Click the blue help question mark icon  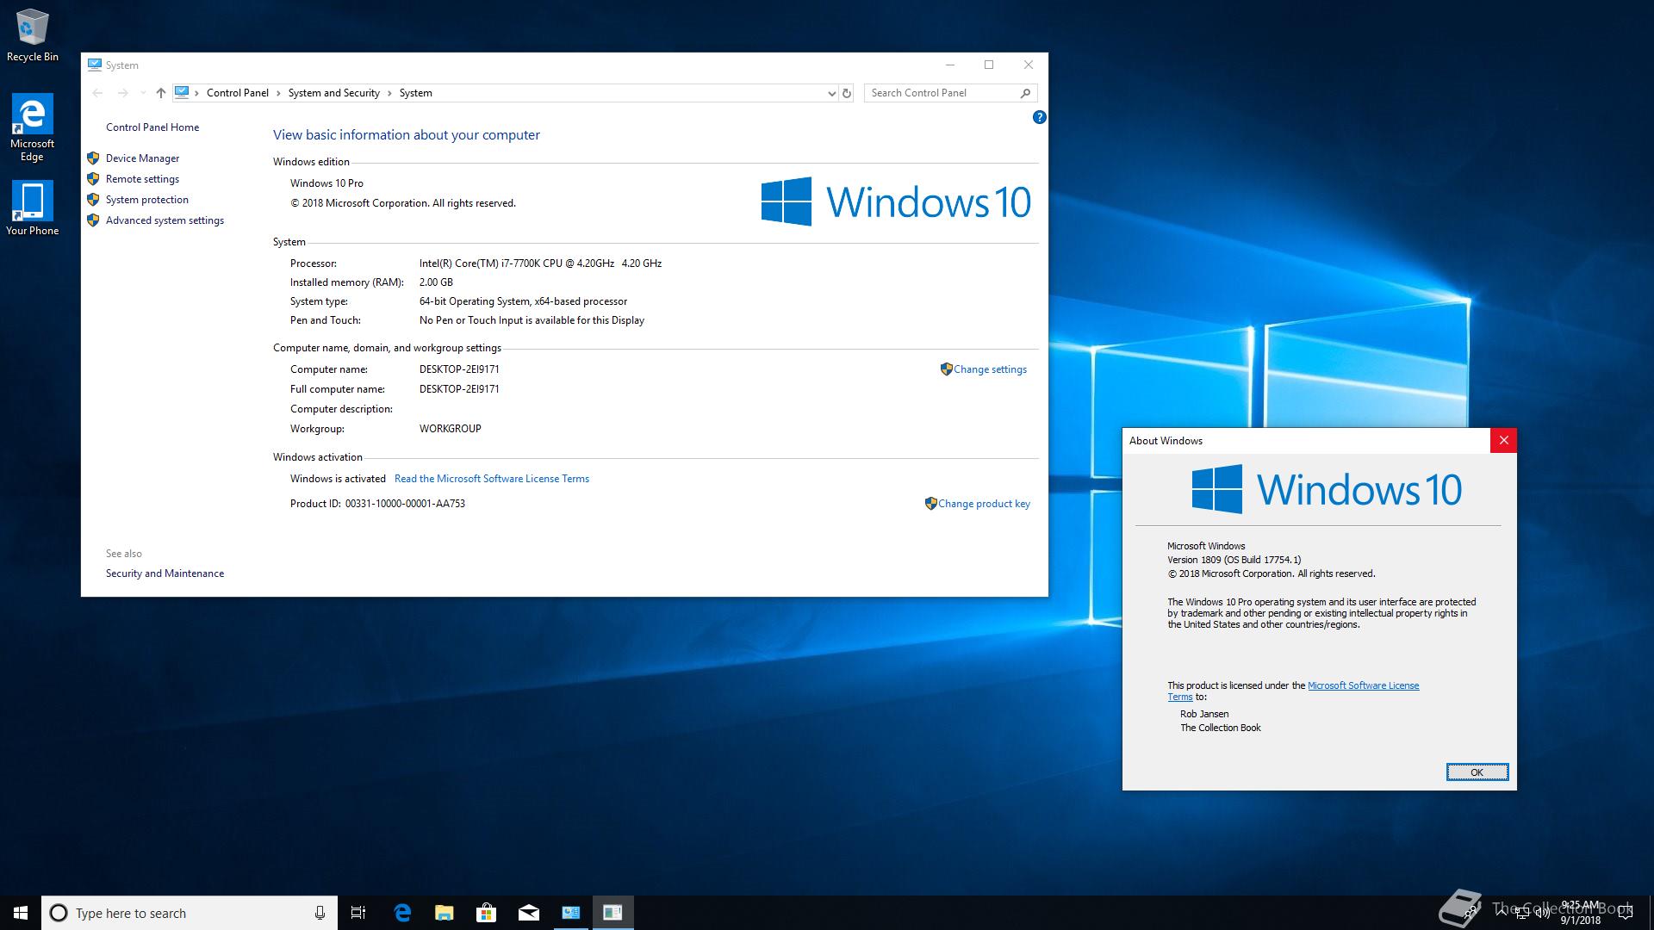(1039, 117)
